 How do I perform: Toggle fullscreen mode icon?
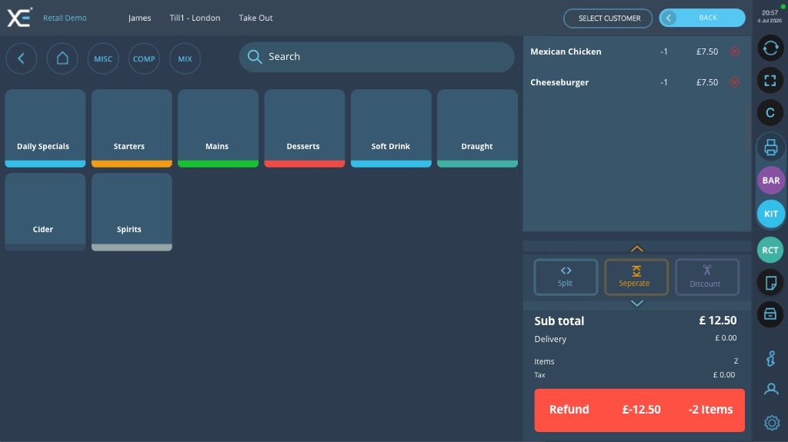point(770,80)
